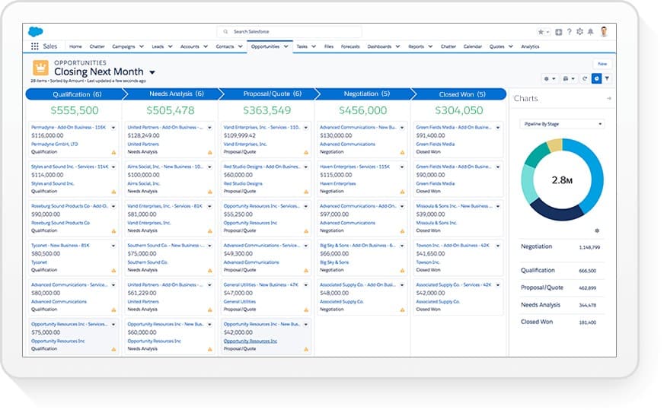Open the user profile avatar
667x416 pixels.
pos(604,31)
